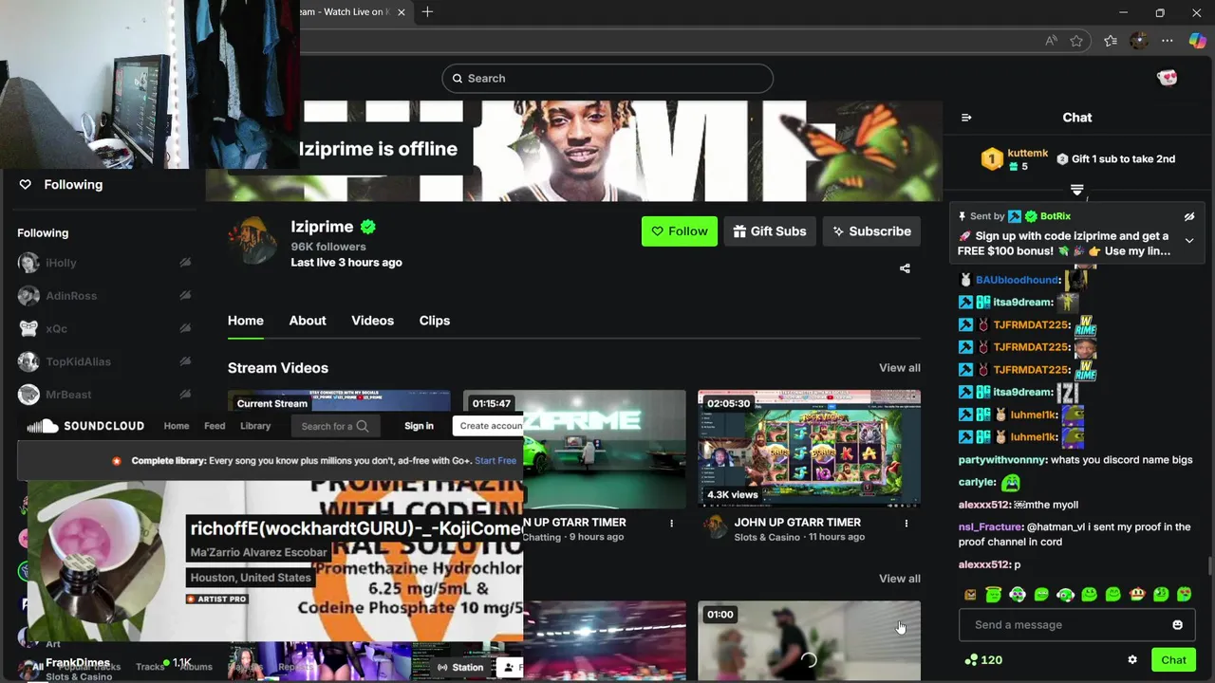Click the SoundCloud Station button

(x=460, y=668)
